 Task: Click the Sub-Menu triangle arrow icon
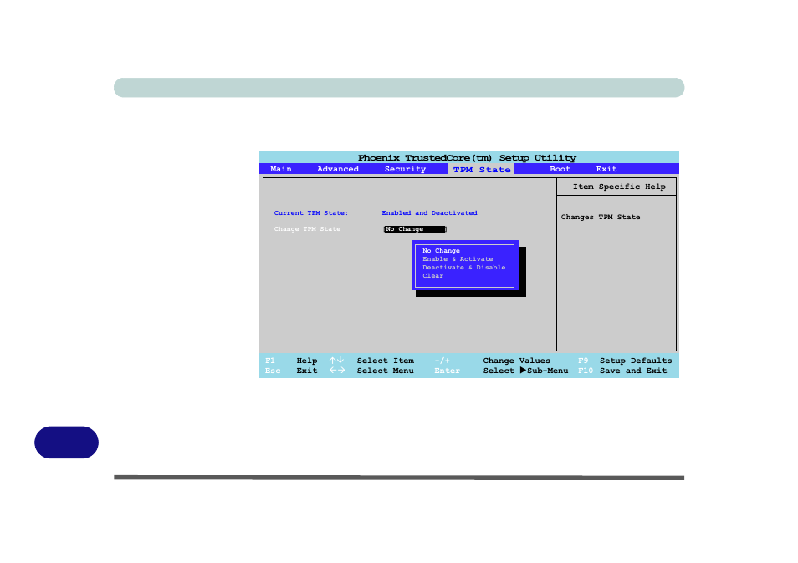pos(523,371)
